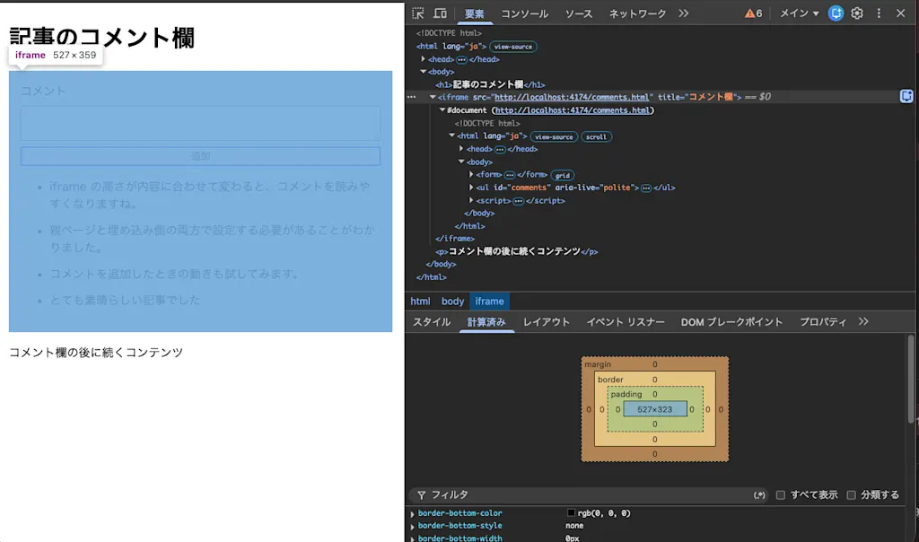919x542 pixels.
Task: Collapse the iframe node triangle
Action: coord(433,97)
